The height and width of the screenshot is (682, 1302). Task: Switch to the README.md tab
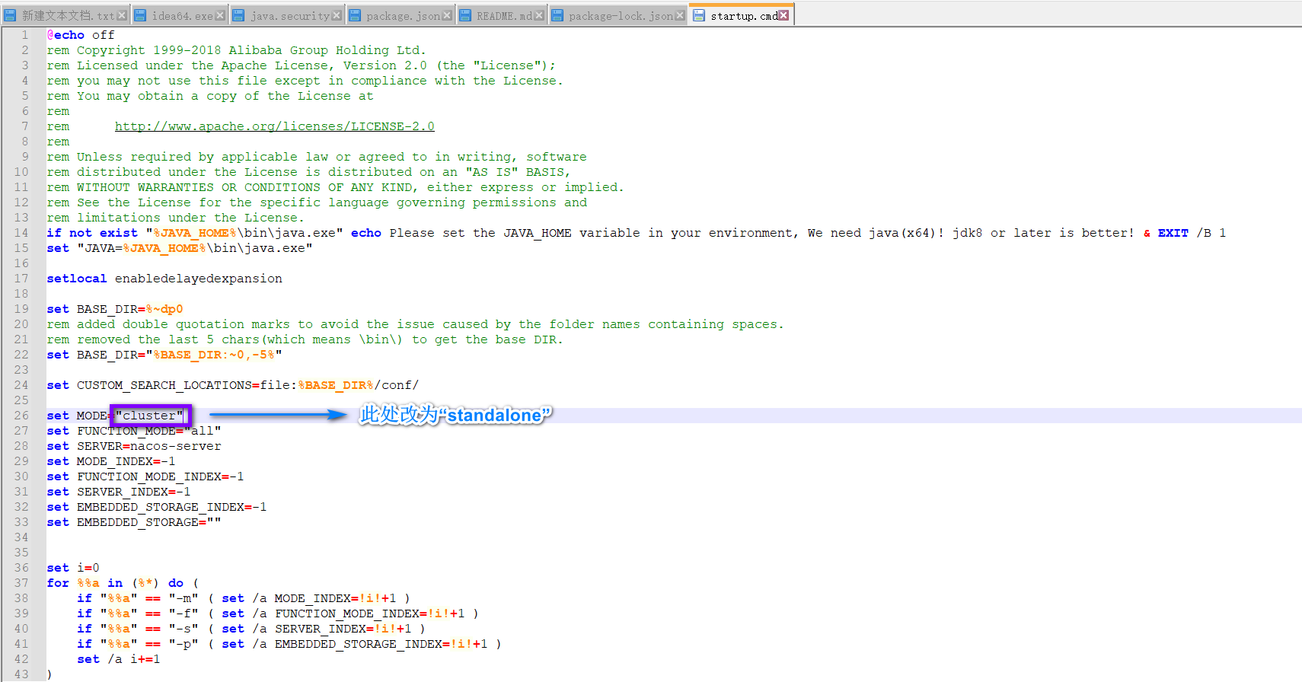(x=503, y=16)
